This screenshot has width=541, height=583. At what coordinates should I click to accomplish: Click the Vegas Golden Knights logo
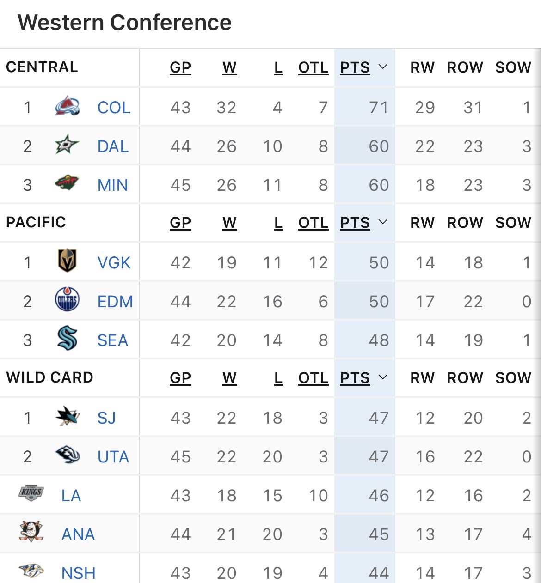click(x=67, y=261)
